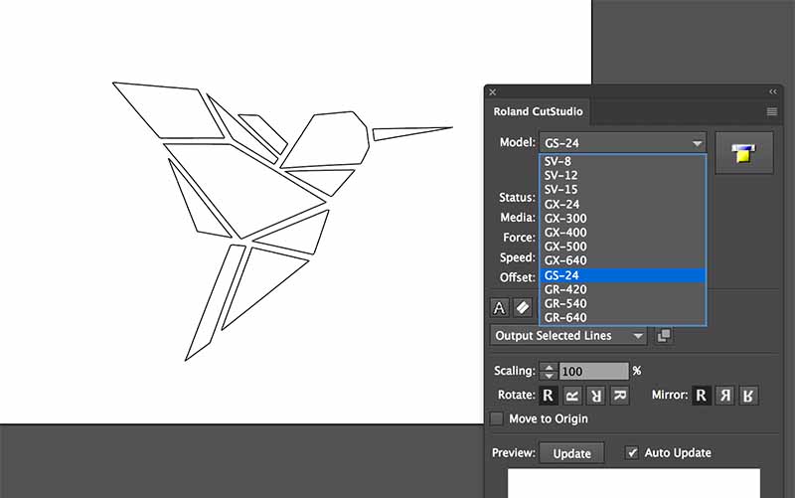
Task: Choose GX-300 from the model list
Action: tap(623, 219)
